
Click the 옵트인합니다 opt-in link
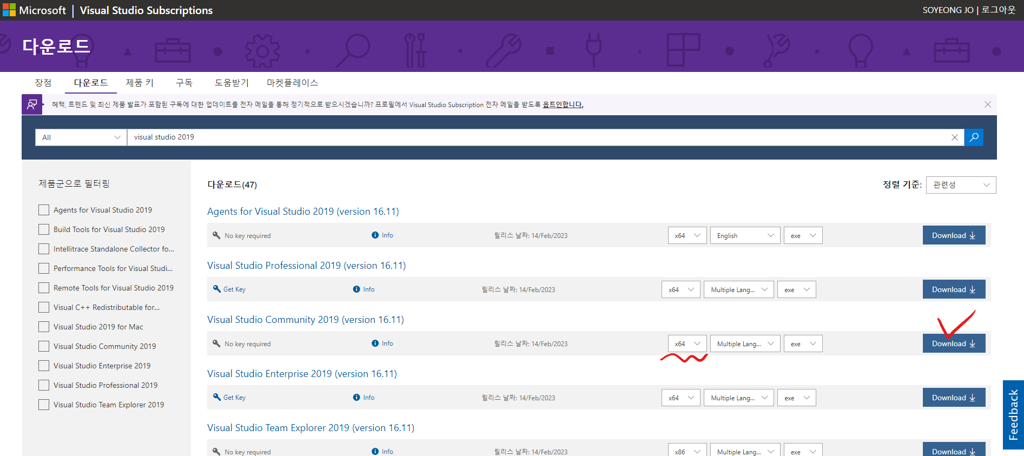[x=563, y=105]
